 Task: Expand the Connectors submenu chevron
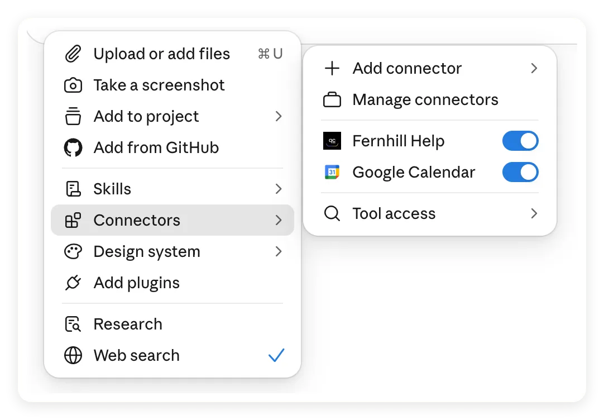pos(279,220)
